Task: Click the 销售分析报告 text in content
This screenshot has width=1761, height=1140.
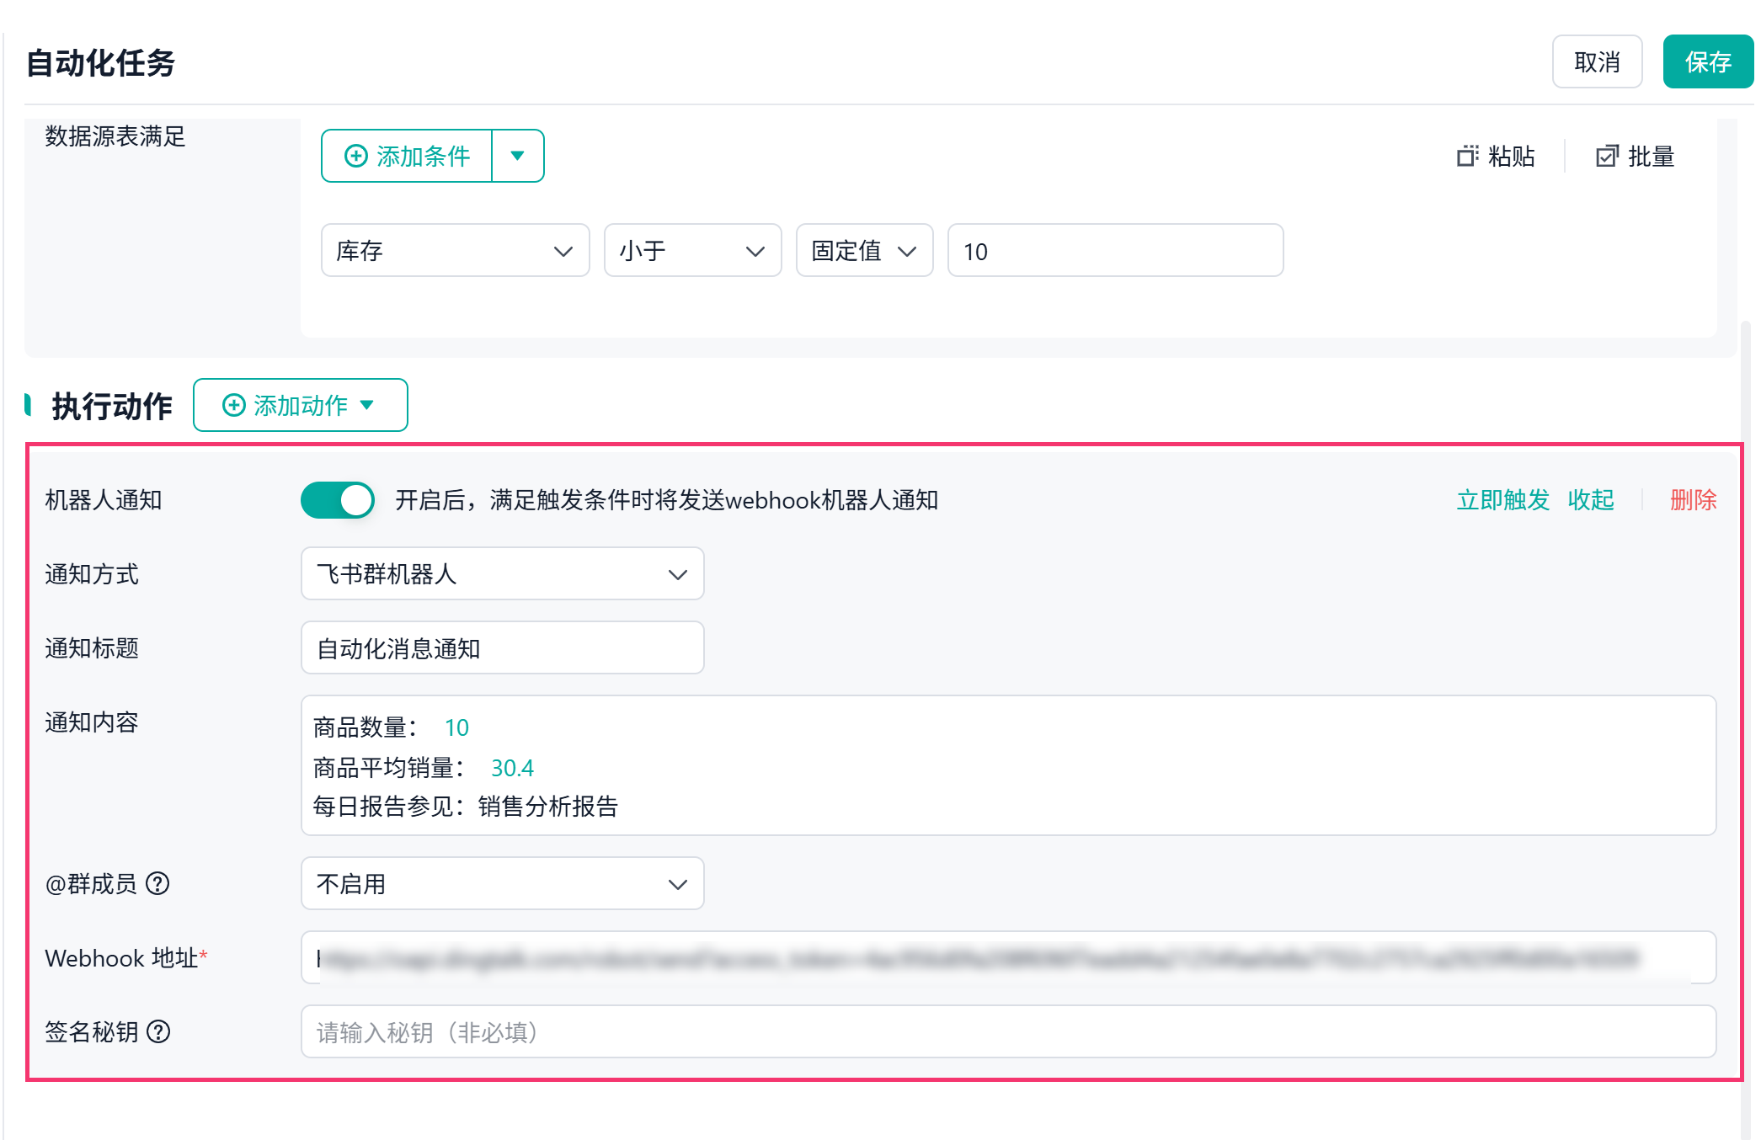Action: pyautogui.click(x=548, y=807)
